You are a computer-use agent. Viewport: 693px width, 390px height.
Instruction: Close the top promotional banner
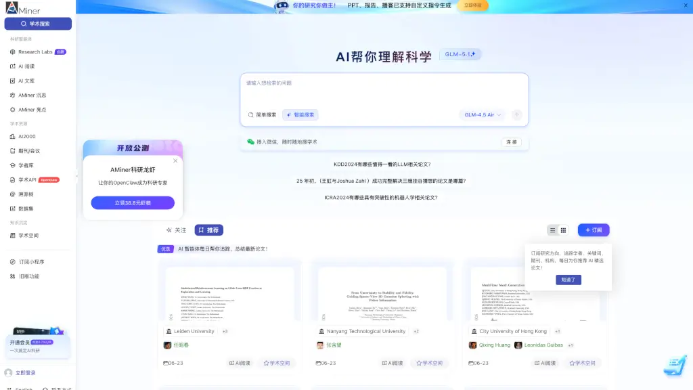click(686, 5)
